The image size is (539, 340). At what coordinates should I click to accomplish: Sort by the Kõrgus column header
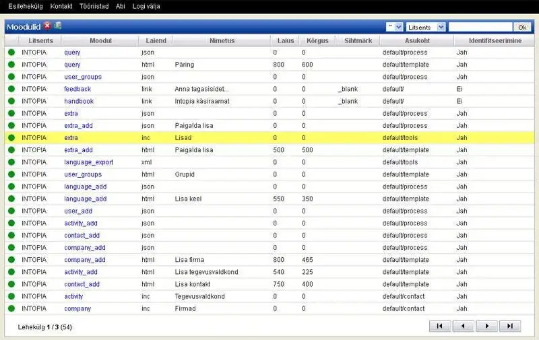(x=317, y=40)
